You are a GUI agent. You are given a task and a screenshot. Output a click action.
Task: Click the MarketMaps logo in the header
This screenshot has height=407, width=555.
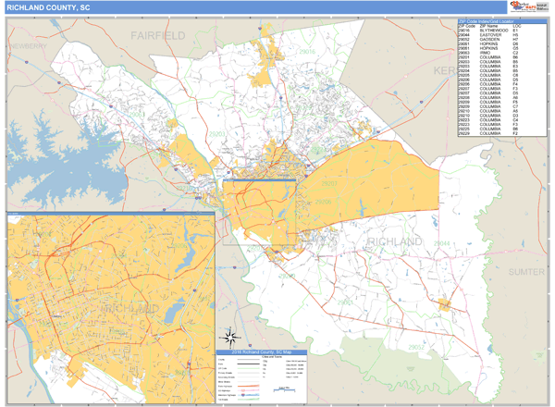529,6
